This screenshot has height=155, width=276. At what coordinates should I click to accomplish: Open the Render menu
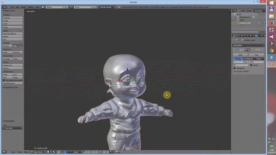[23, 7]
